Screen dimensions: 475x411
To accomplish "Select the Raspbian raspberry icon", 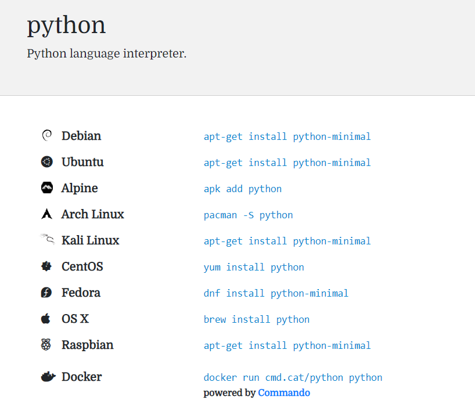I will (46, 345).
